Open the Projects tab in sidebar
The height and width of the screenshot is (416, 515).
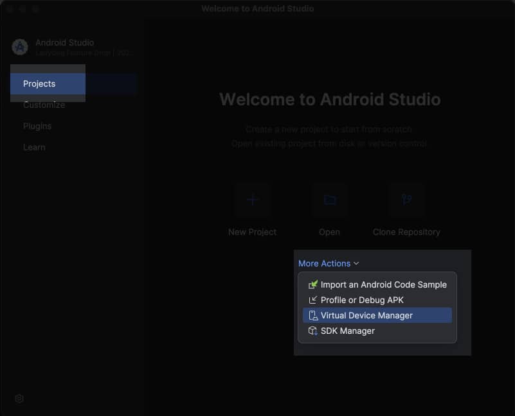coord(73,83)
